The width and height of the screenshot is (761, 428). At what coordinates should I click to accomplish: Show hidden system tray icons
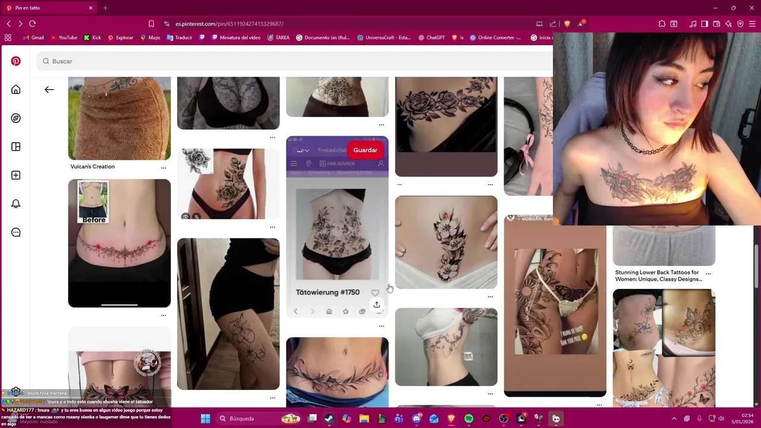coord(674,418)
